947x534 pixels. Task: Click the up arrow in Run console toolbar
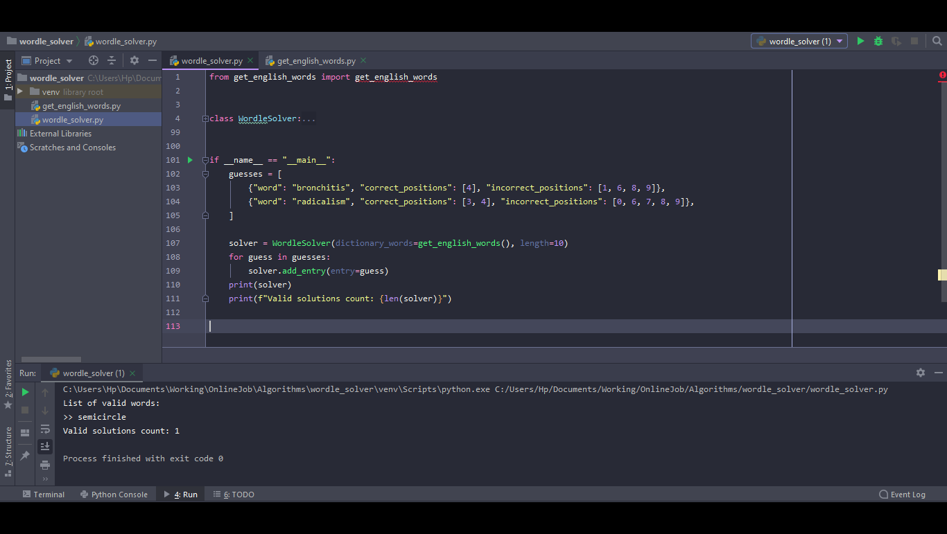pos(45,392)
